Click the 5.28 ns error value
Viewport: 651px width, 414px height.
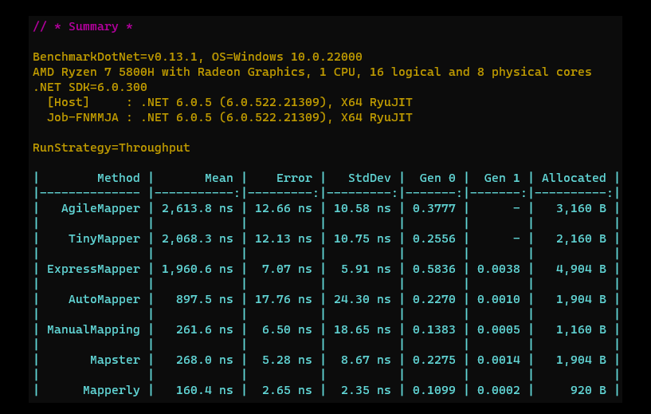287,360
